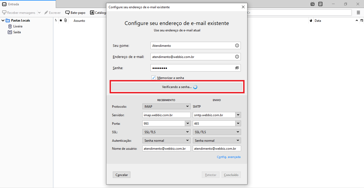Open the tasks icon in title bar

(320, 4)
